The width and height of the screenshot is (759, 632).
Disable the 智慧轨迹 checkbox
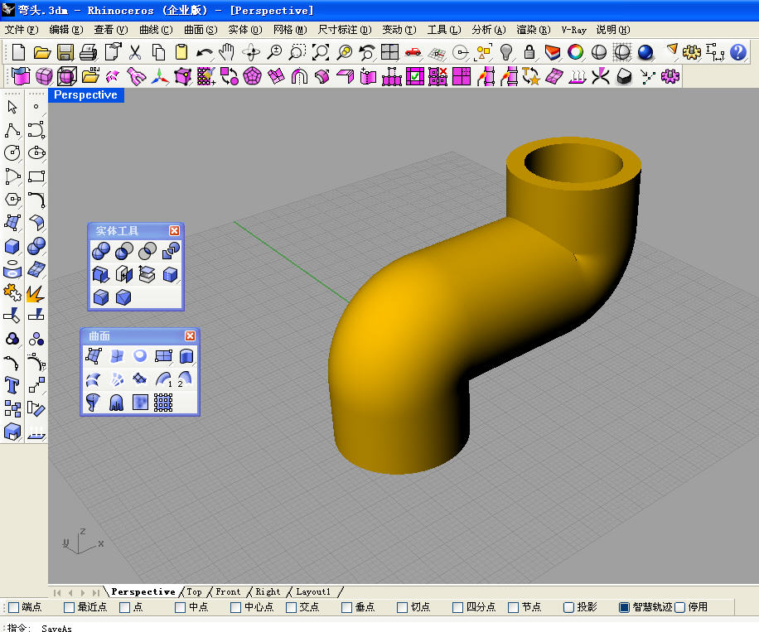(x=625, y=607)
